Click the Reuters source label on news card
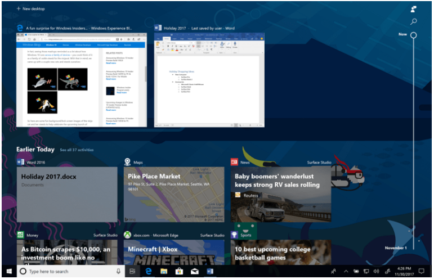Viewport: 434px width, 279px height. coord(250,196)
